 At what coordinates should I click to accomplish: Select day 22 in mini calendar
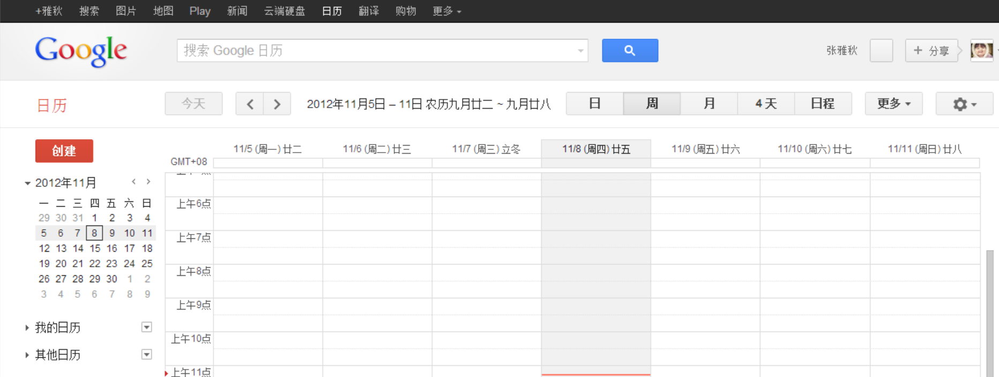click(95, 263)
